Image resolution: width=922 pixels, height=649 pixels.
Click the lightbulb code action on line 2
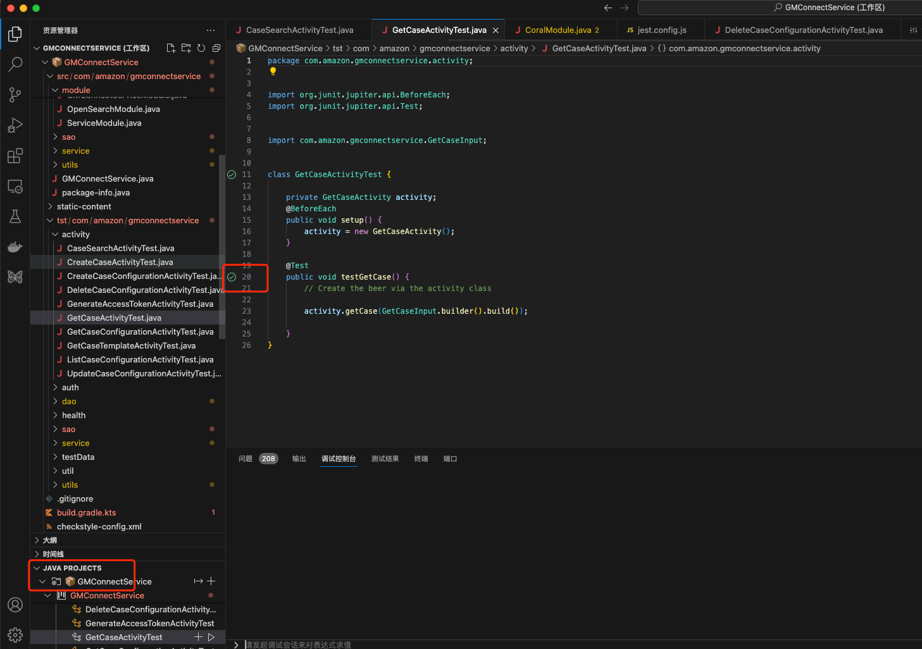(273, 71)
